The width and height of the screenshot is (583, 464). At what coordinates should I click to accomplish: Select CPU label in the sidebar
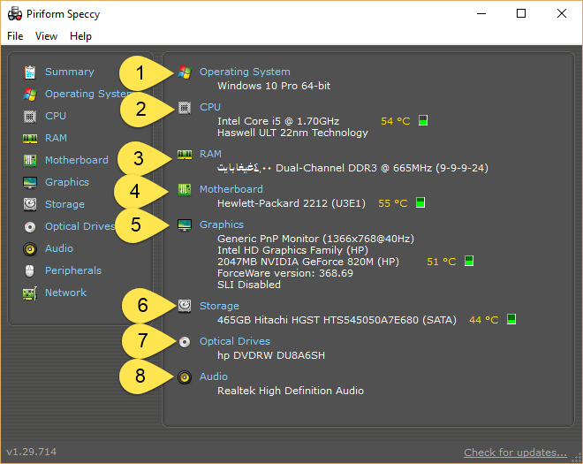pos(56,116)
